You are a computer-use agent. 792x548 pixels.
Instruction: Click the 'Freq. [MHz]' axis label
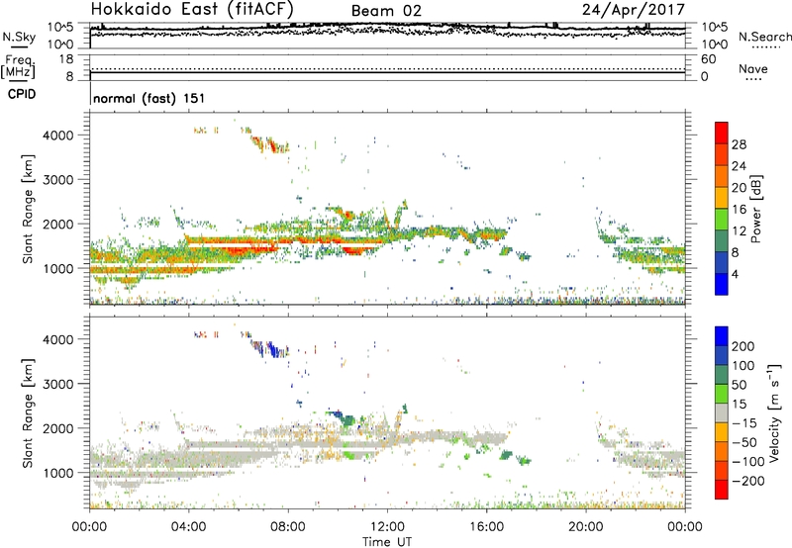tap(18, 67)
